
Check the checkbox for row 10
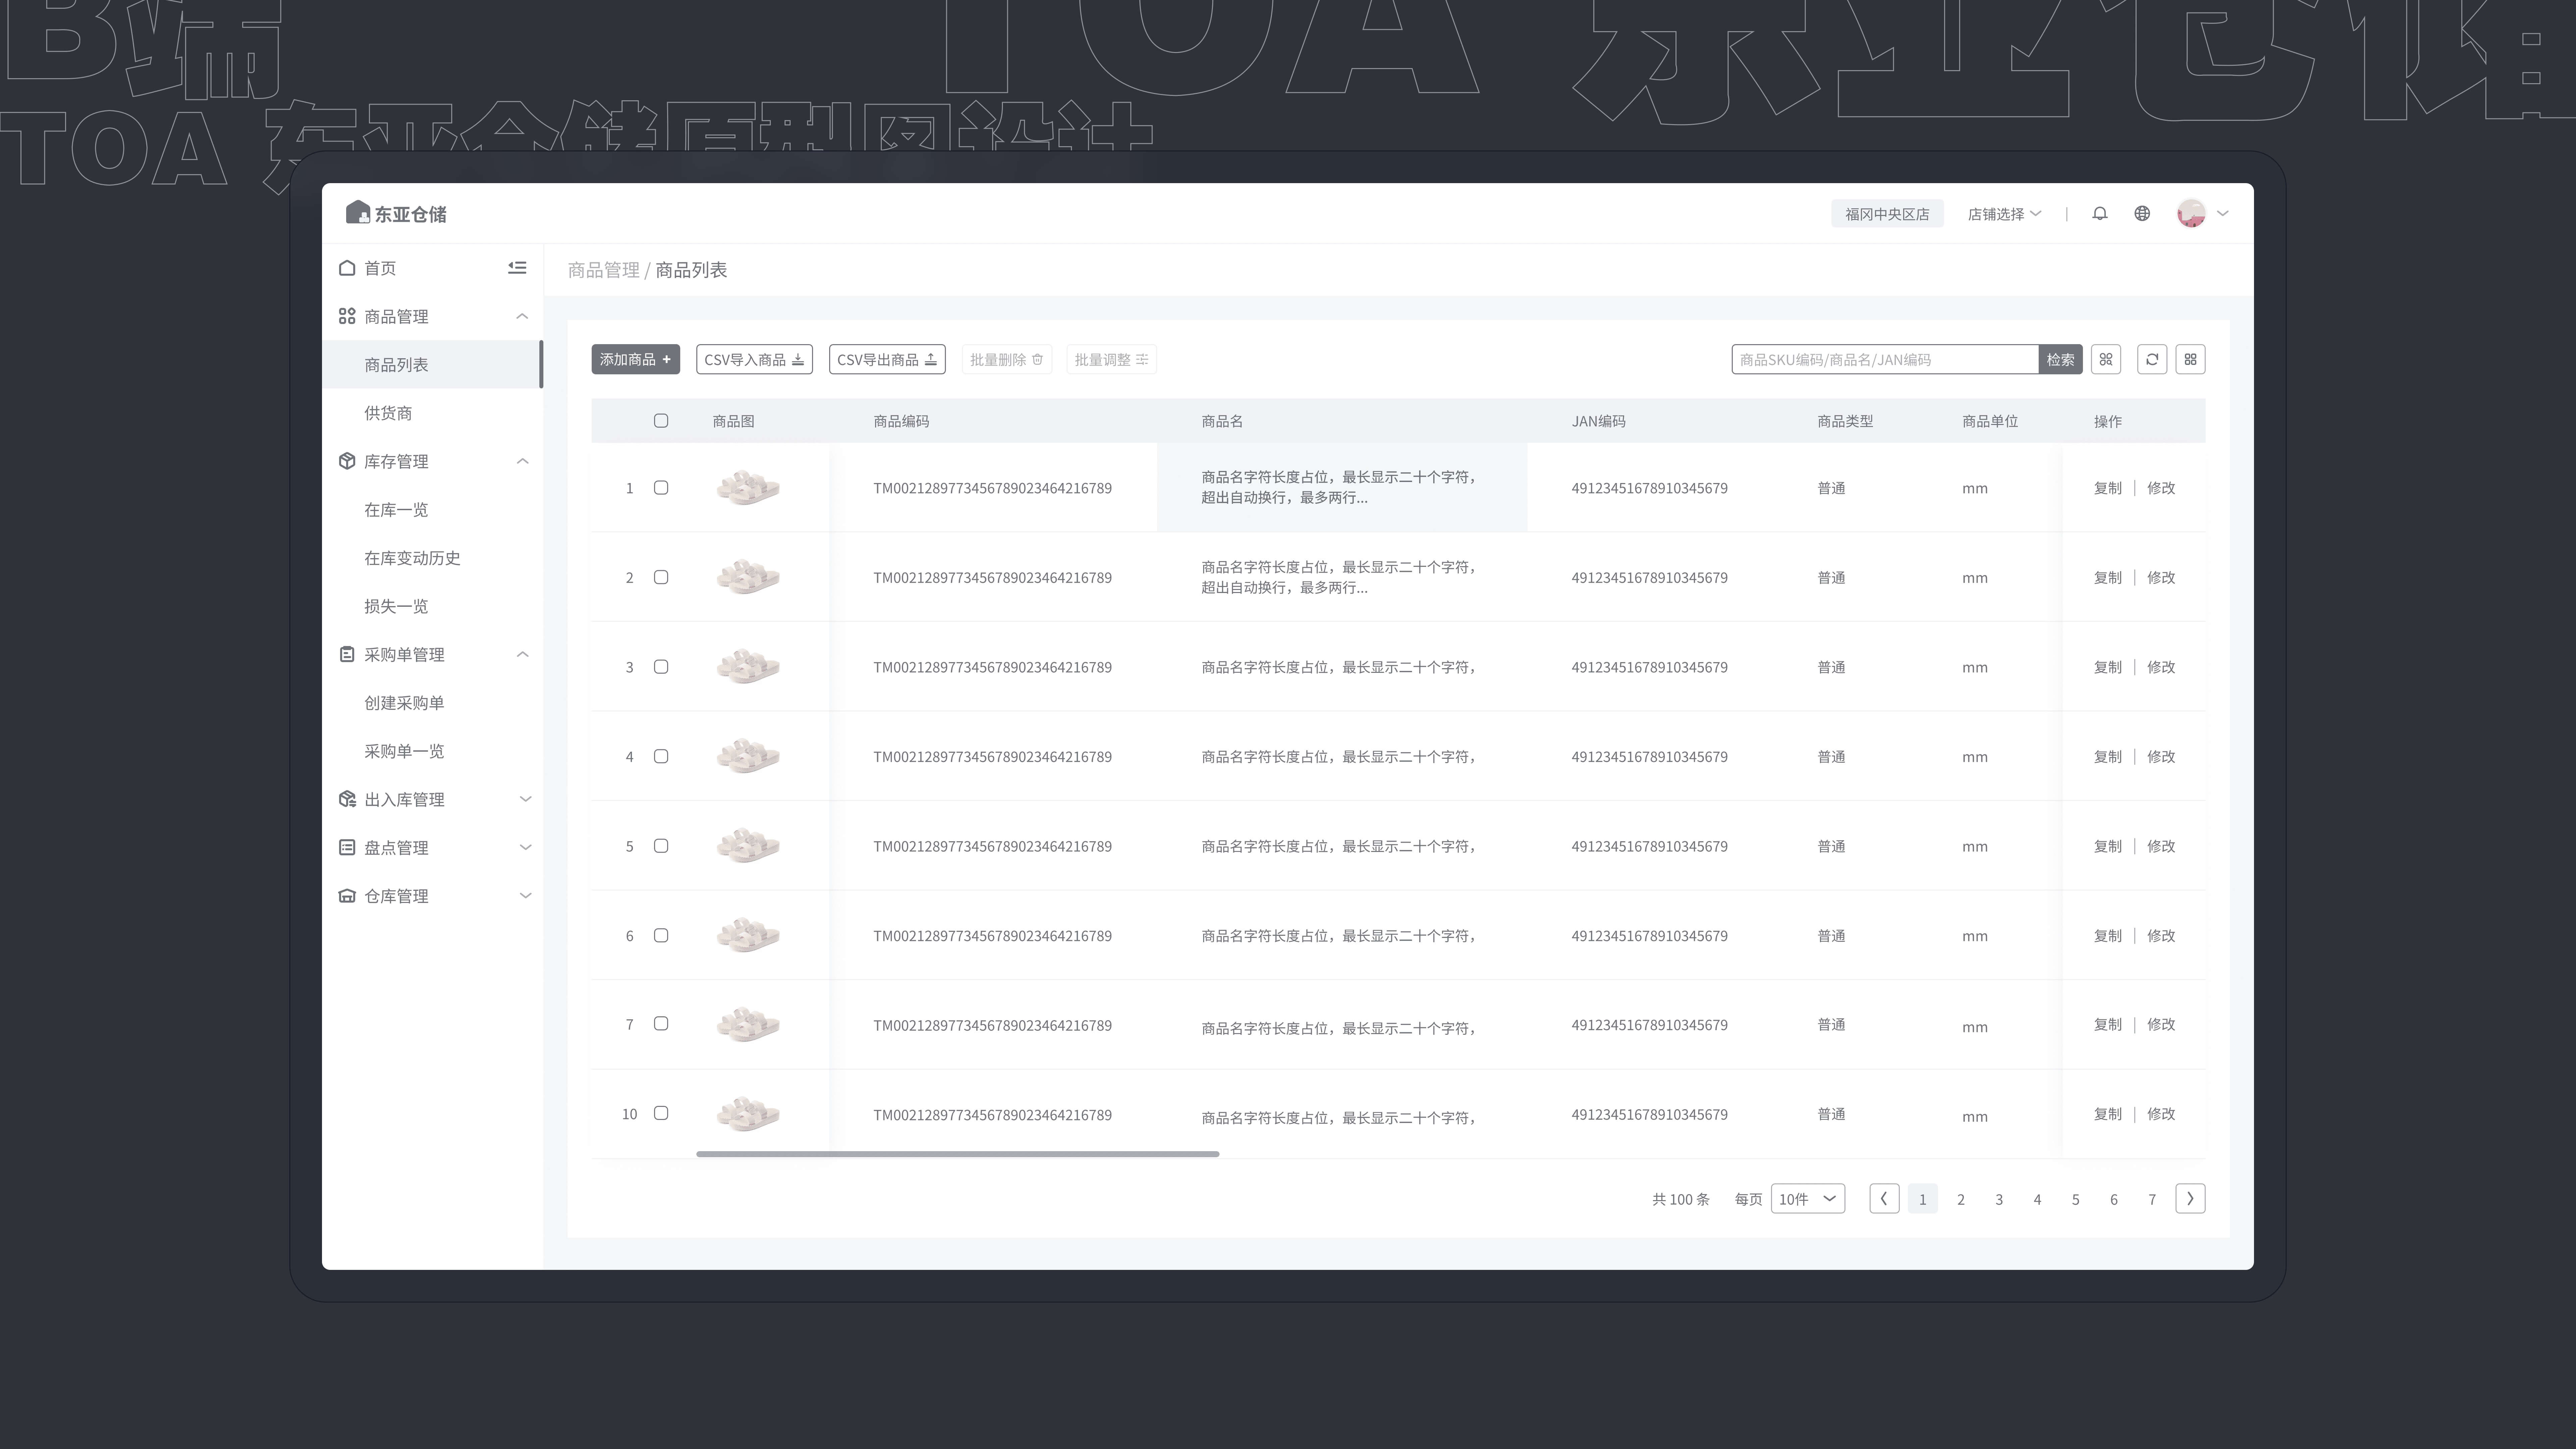661,1113
